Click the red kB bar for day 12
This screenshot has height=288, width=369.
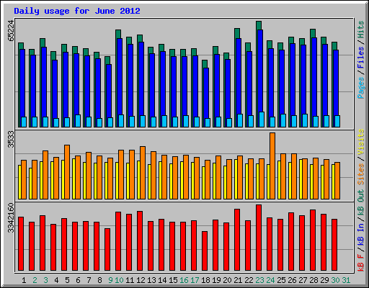pyautogui.click(x=140, y=241)
